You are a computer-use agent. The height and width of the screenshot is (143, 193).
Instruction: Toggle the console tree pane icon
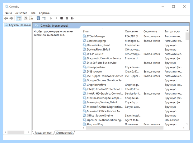pos(19,18)
